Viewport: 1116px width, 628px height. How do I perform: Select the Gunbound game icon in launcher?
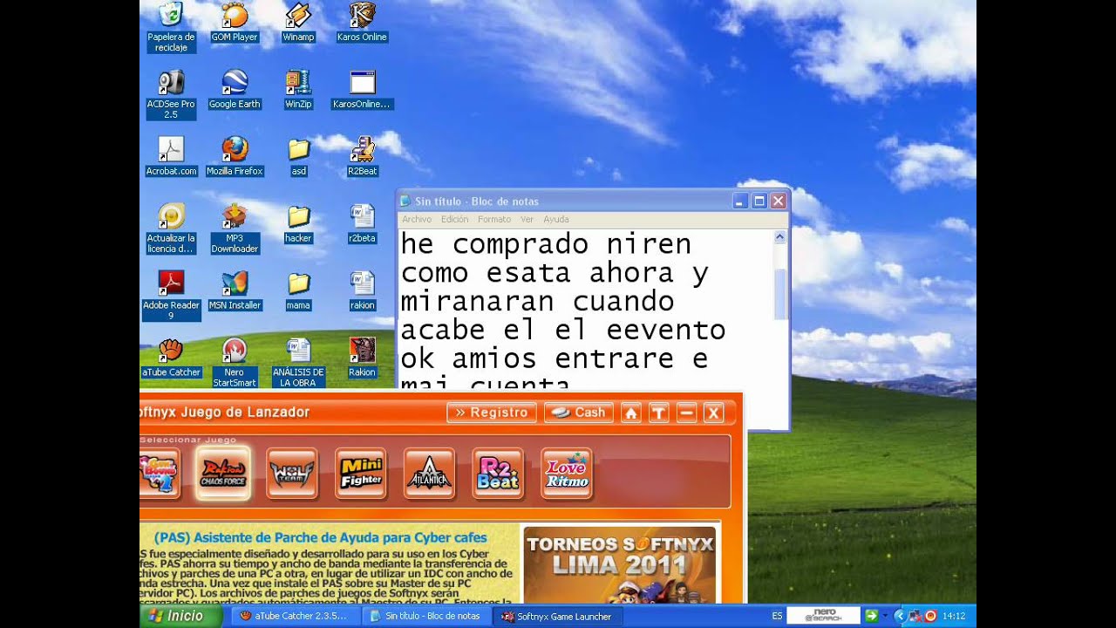click(160, 473)
